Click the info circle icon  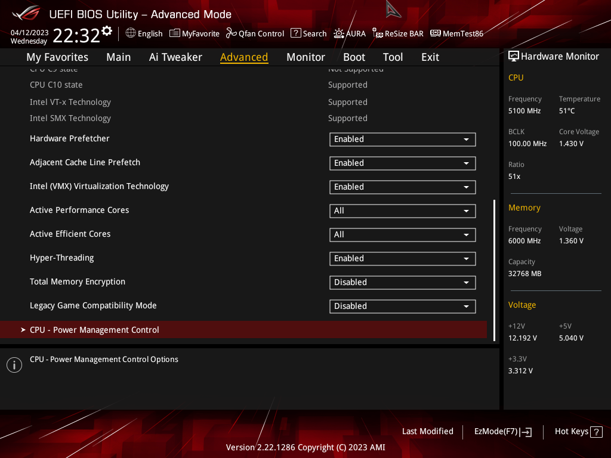tap(14, 365)
